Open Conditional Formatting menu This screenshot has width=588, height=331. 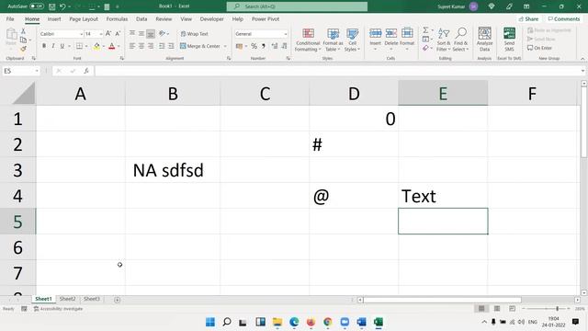[x=308, y=40]
